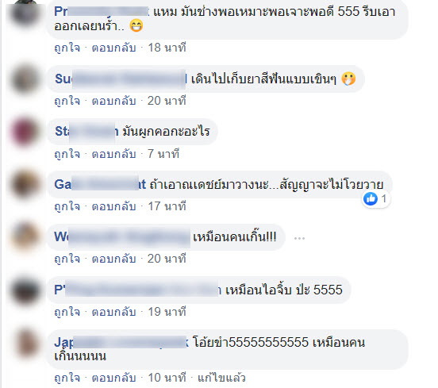Like the 10 นาที comment via ถูกใจ
This screenshot has width=438, height=388.
(x=67, y=378)
